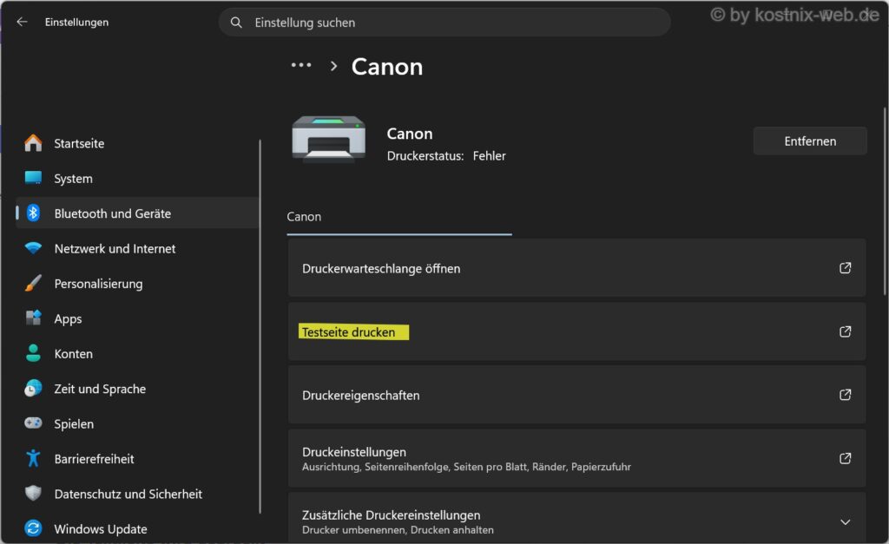Click the System monitor icon
This screenshot has width=889, height=544.
tap(34, 178)
